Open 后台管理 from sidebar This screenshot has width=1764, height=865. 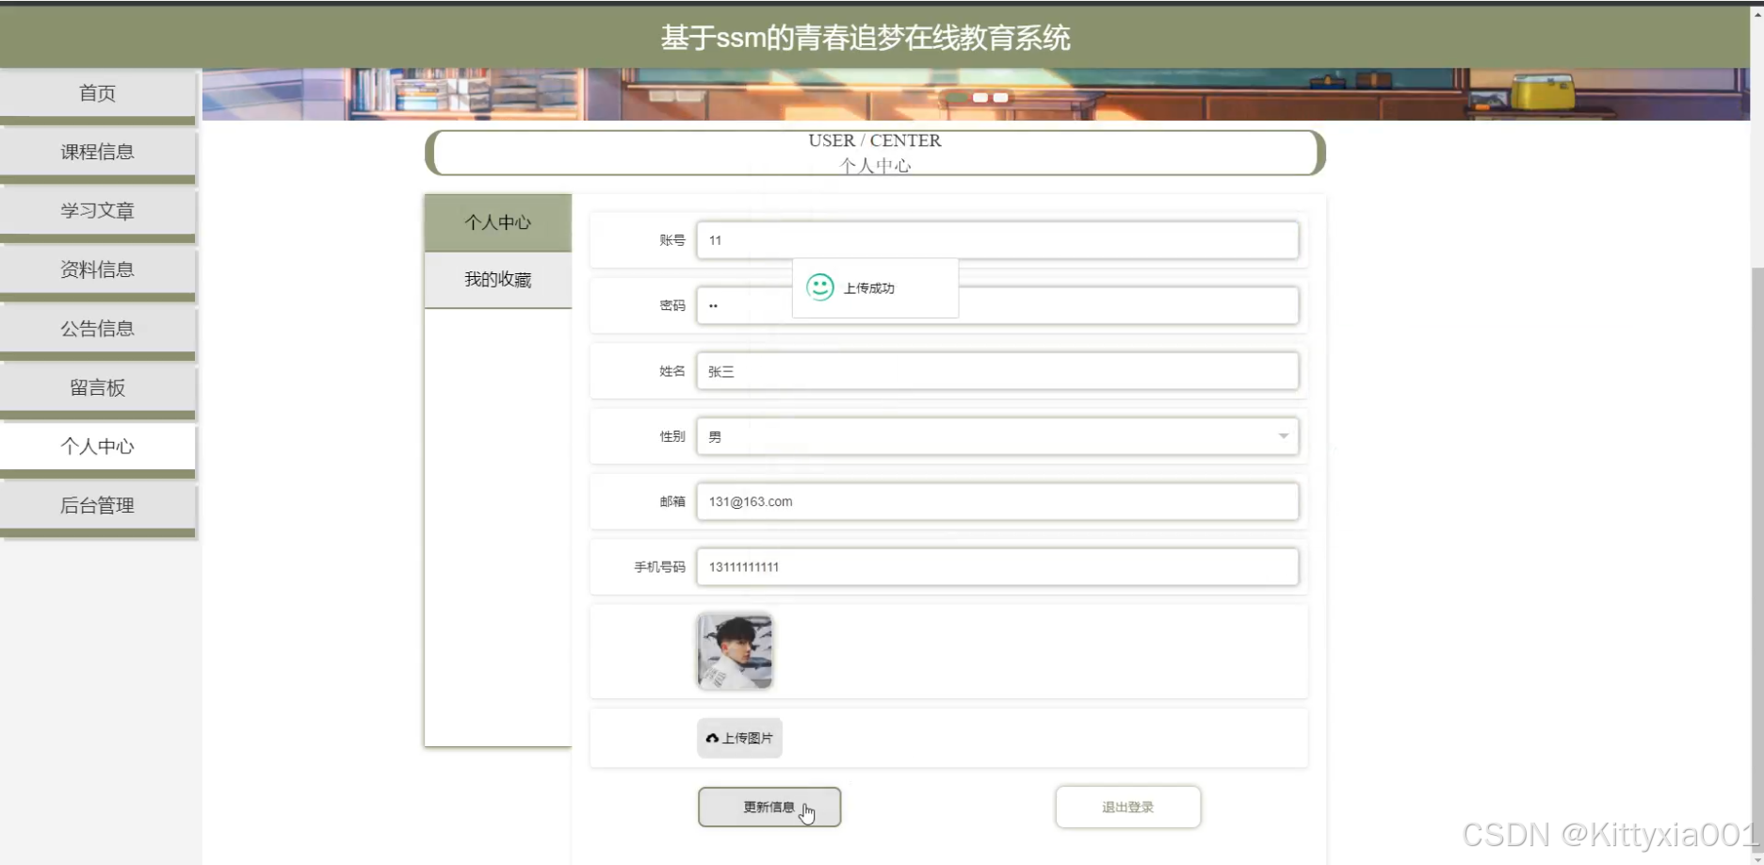98,505
